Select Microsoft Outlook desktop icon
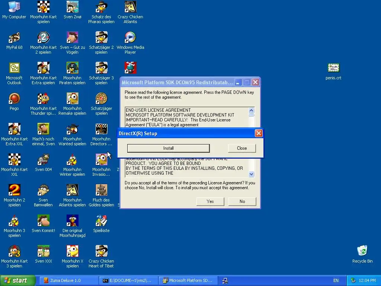Screen dimensions: 381x286 point(14,73)
